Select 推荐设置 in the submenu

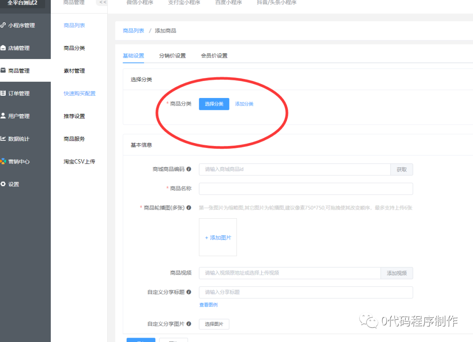(74, 116)
